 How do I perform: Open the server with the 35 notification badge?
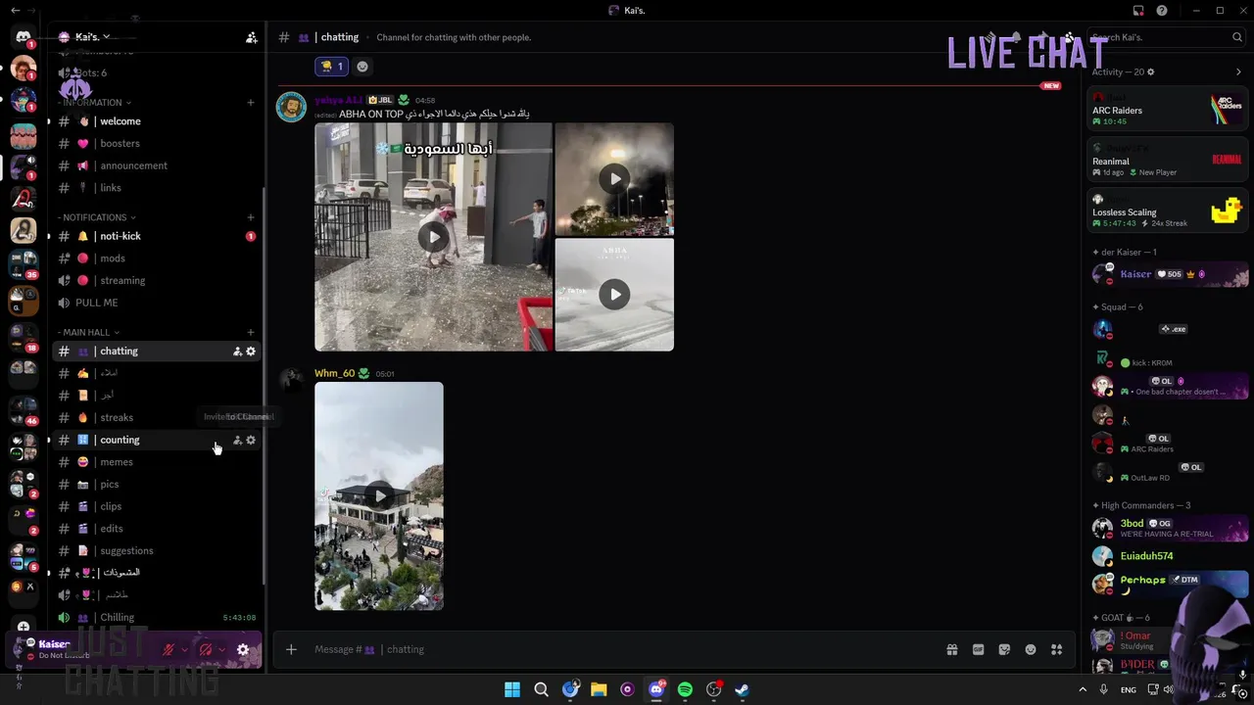click(x=23, y=265)
